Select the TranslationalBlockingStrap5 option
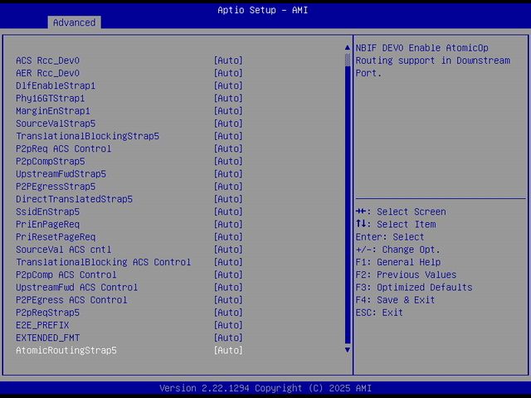The width and height of the screenshot is (531, 398). (x=87, y=136)
